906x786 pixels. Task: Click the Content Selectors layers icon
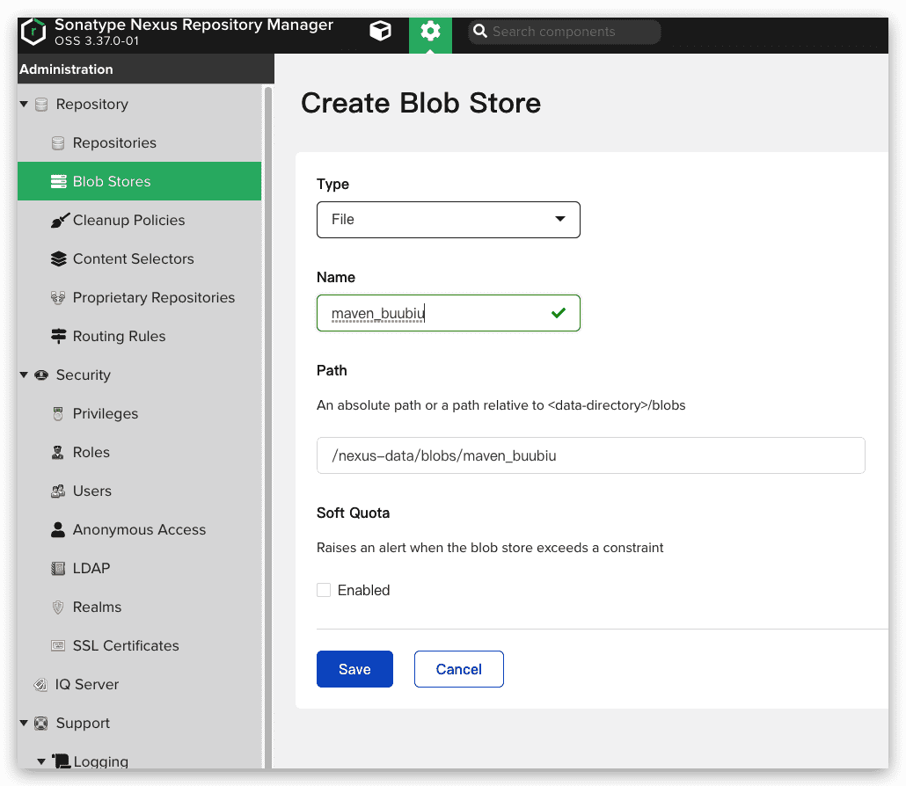(59, 259)
